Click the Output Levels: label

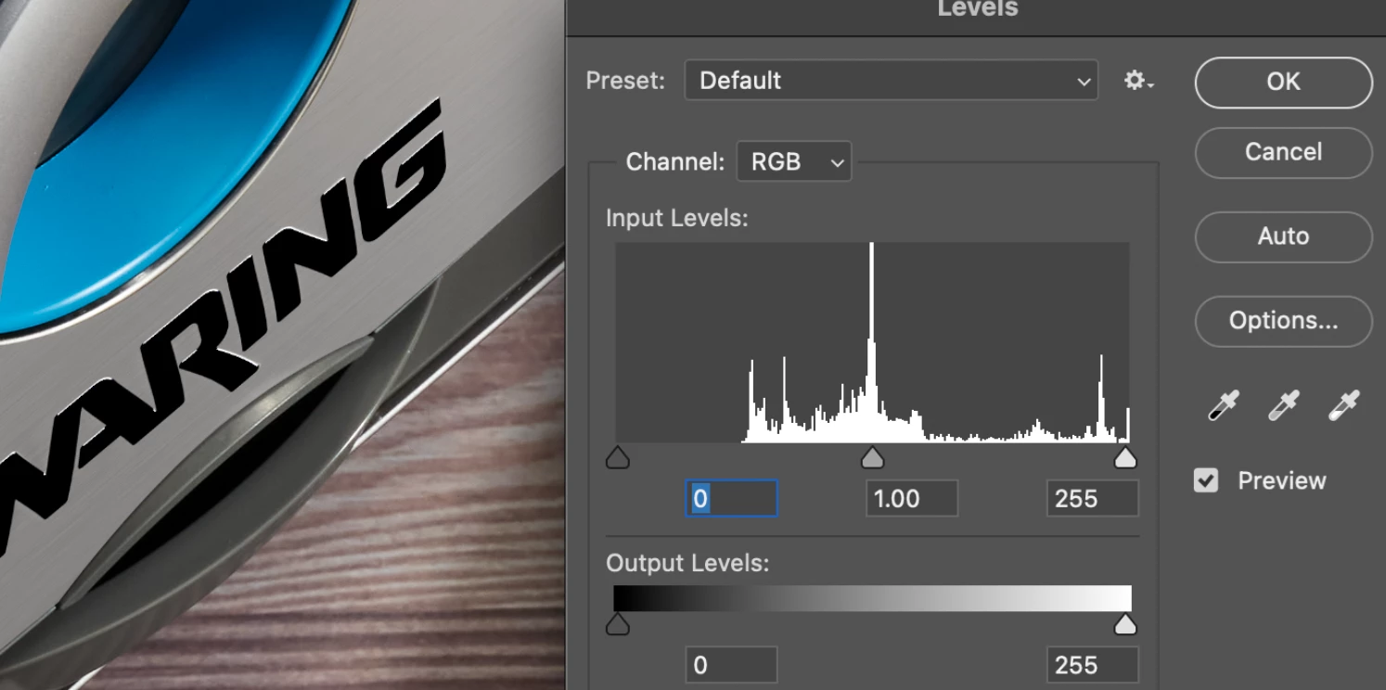[x=687, y=563]
